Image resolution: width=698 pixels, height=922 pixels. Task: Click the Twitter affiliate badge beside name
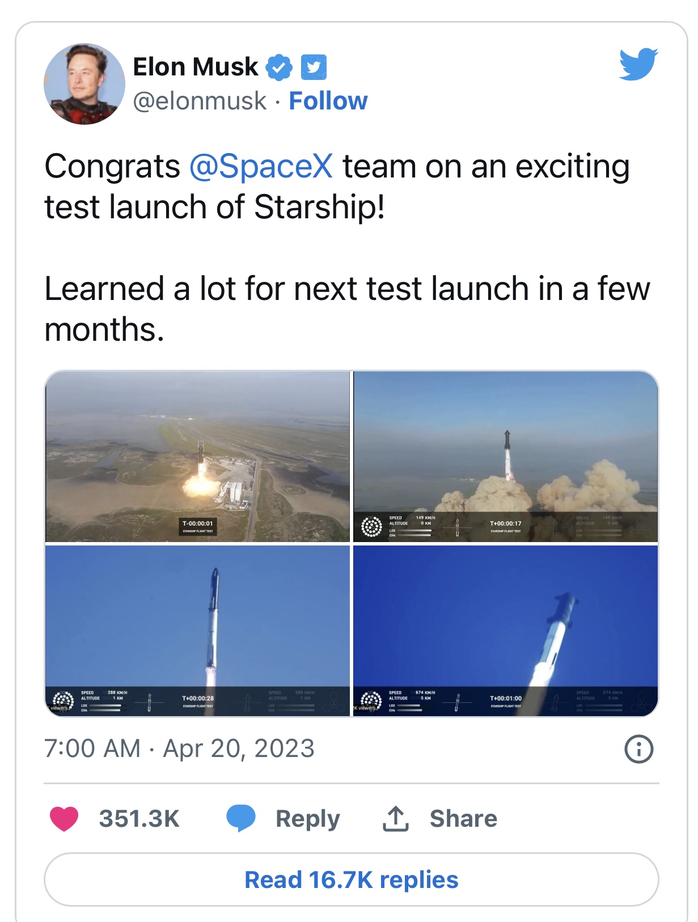314,67
